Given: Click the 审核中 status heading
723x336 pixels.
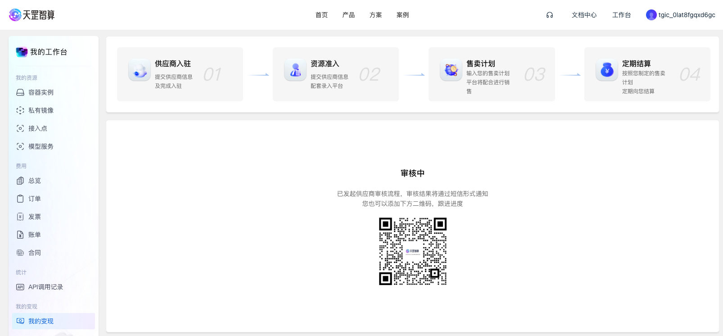Looking at the screenshot, I should 413,173.
